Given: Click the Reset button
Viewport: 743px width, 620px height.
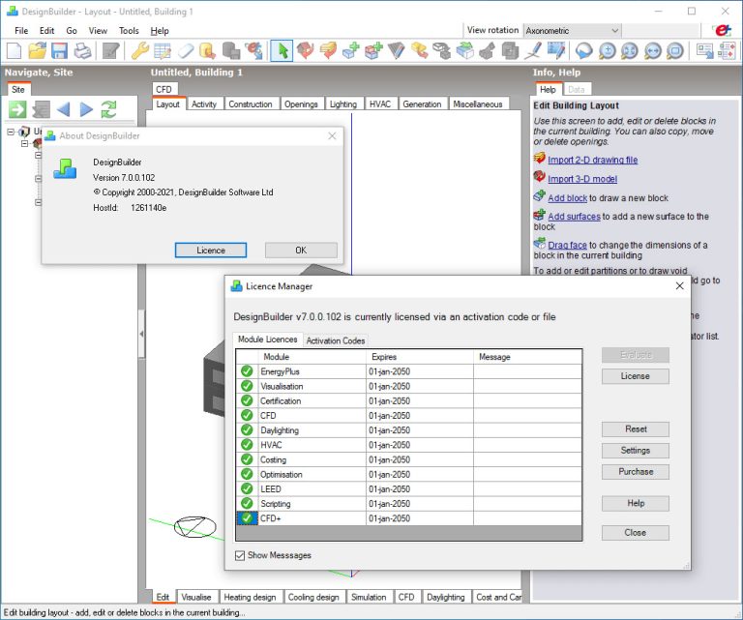Looking at the screenshot, I should (x=635, y=429).
